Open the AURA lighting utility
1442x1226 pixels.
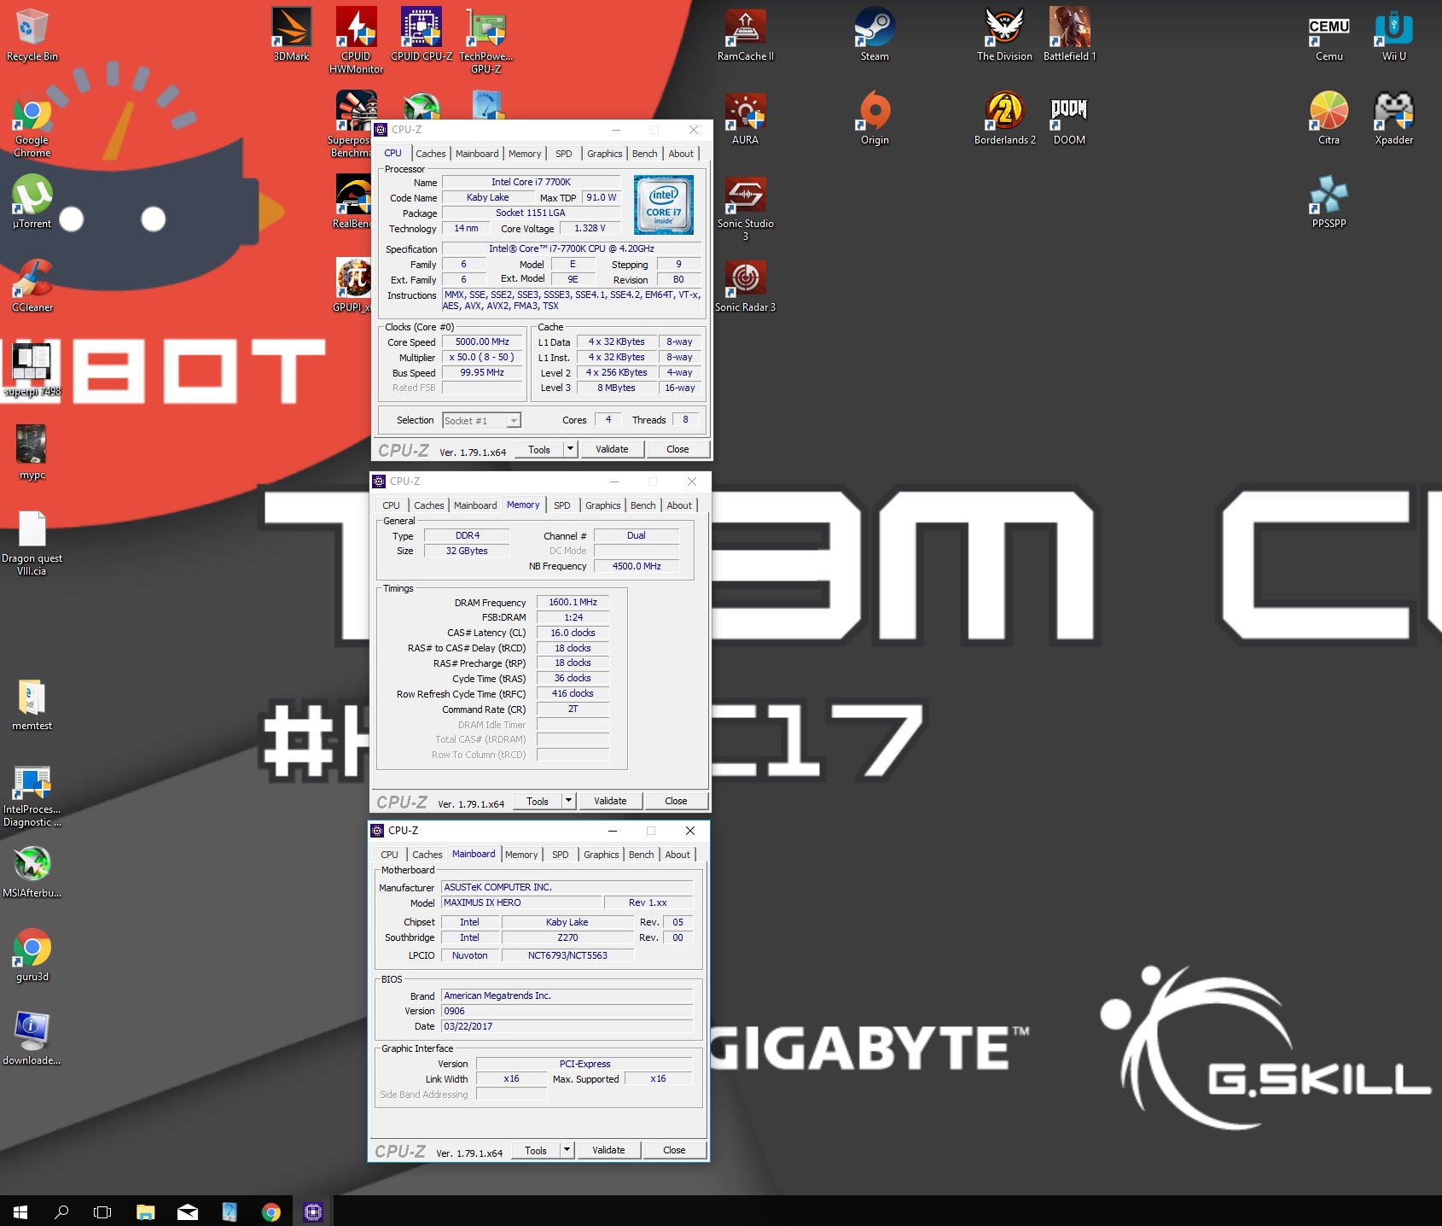coord(745,118)
